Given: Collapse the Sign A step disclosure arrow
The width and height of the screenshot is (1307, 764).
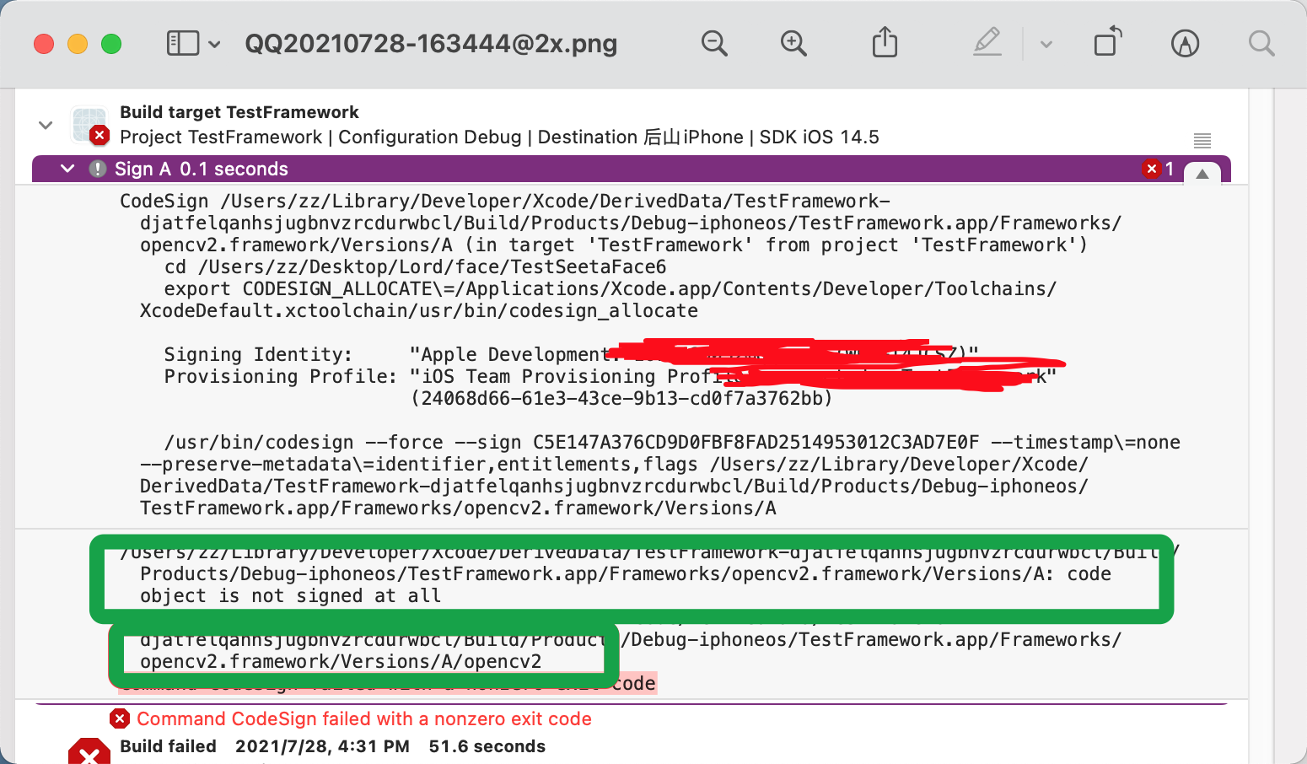Looking at the screenshot, I should pyautogui.click(x=67, y=169).
